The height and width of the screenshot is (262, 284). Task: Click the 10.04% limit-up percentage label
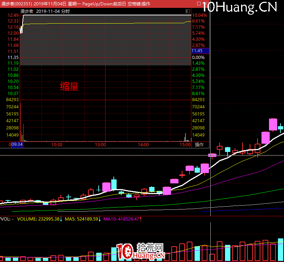click(x=200, y=15)
